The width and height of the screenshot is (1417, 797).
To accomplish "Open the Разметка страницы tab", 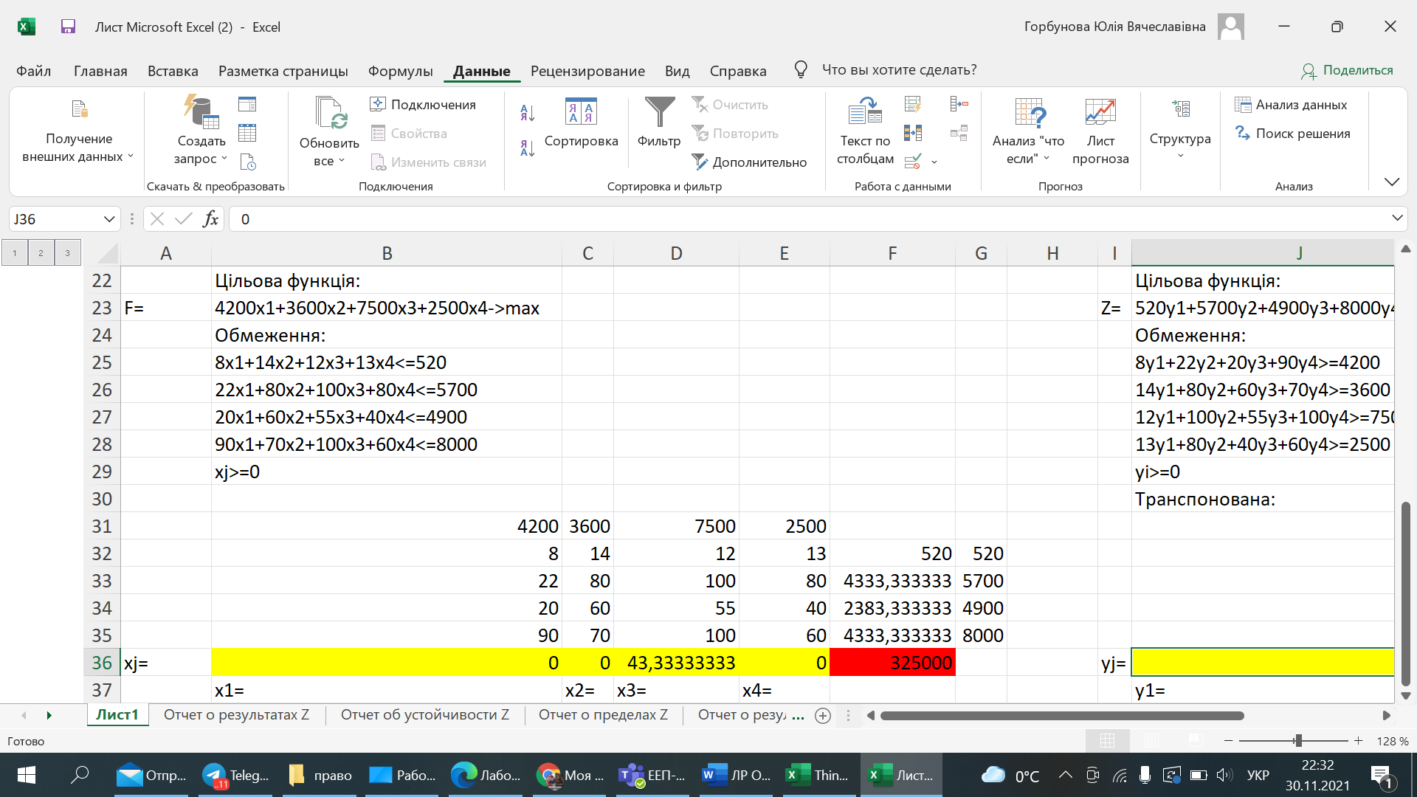I will 283,71.
